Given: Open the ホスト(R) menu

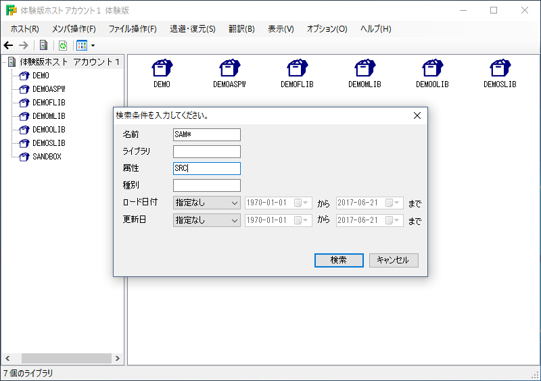Looking at the screenshot, I should tap(24, 29).
